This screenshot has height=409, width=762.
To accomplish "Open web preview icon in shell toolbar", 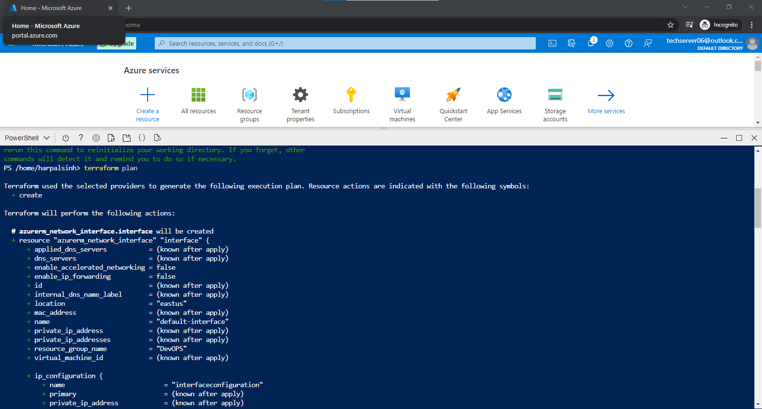I will tap(157, 138).
